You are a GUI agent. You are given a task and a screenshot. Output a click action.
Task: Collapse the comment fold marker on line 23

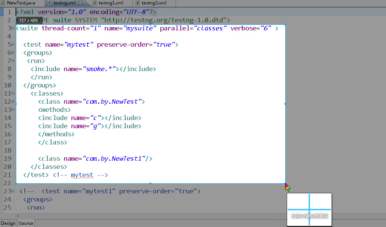pos(13,191)
